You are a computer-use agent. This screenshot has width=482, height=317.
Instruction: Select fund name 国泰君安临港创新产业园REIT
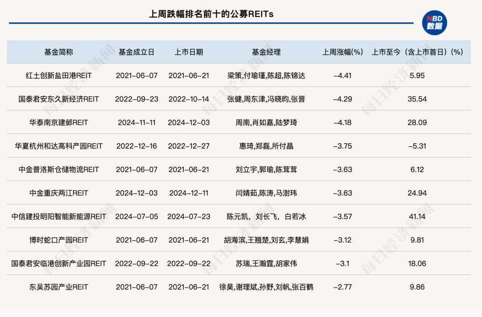(x=58, y=263)
